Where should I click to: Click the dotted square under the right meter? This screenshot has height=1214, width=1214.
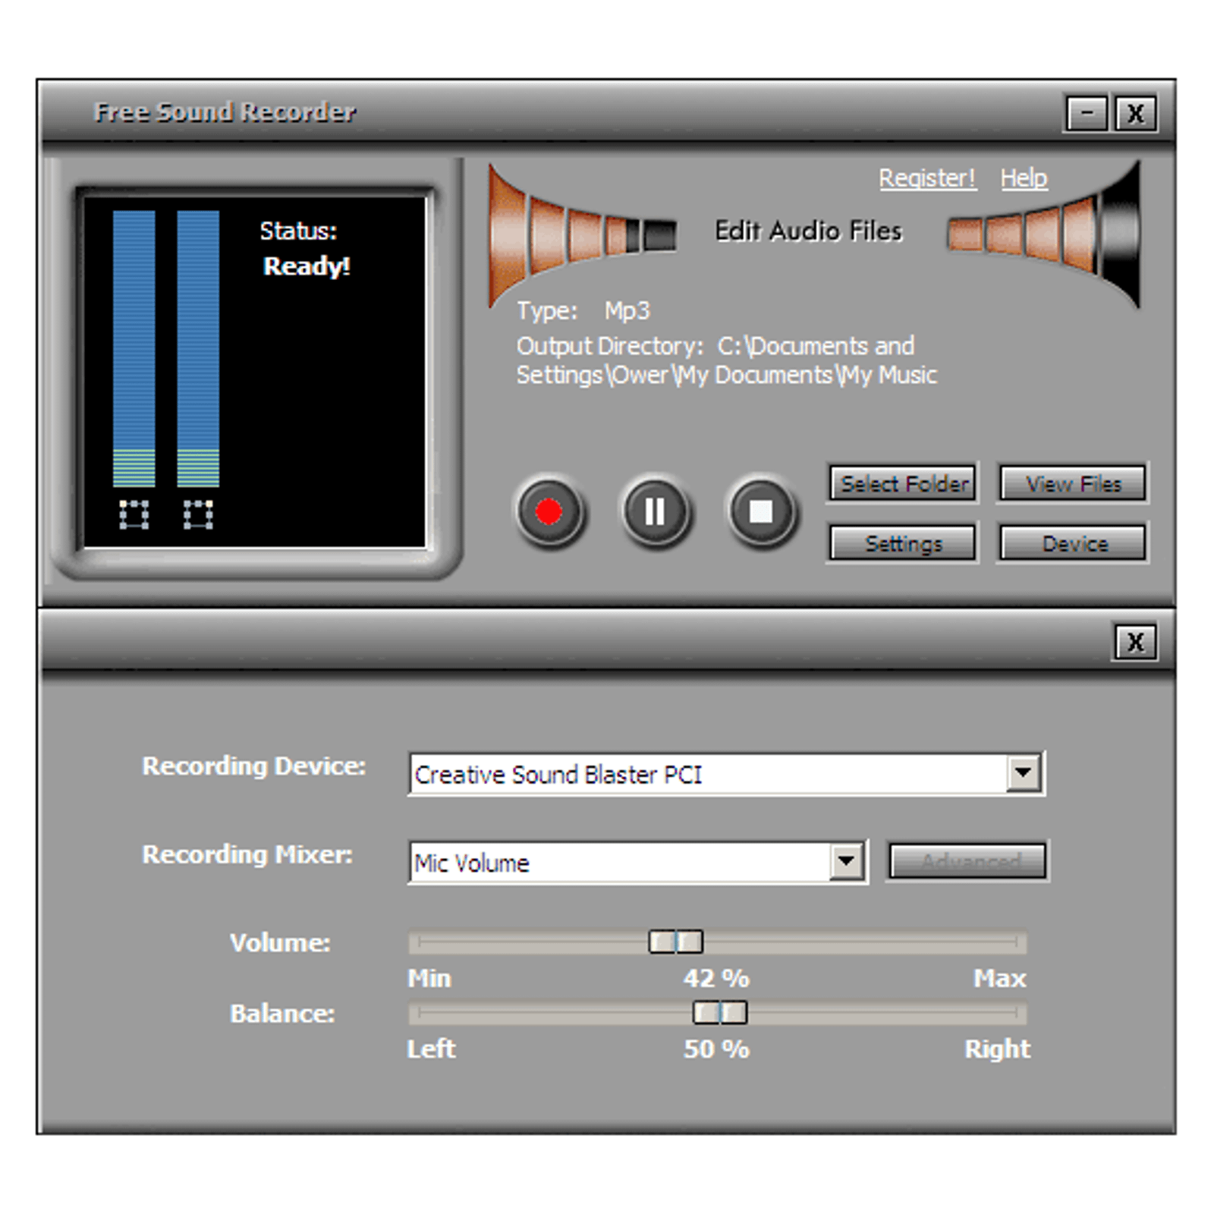[x=198, y=514]
